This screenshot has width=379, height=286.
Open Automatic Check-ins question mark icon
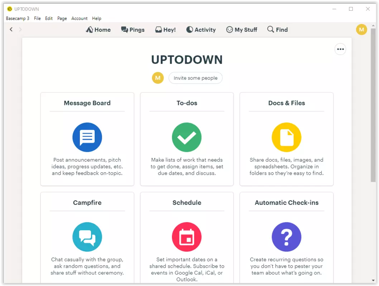coord(287,237)
